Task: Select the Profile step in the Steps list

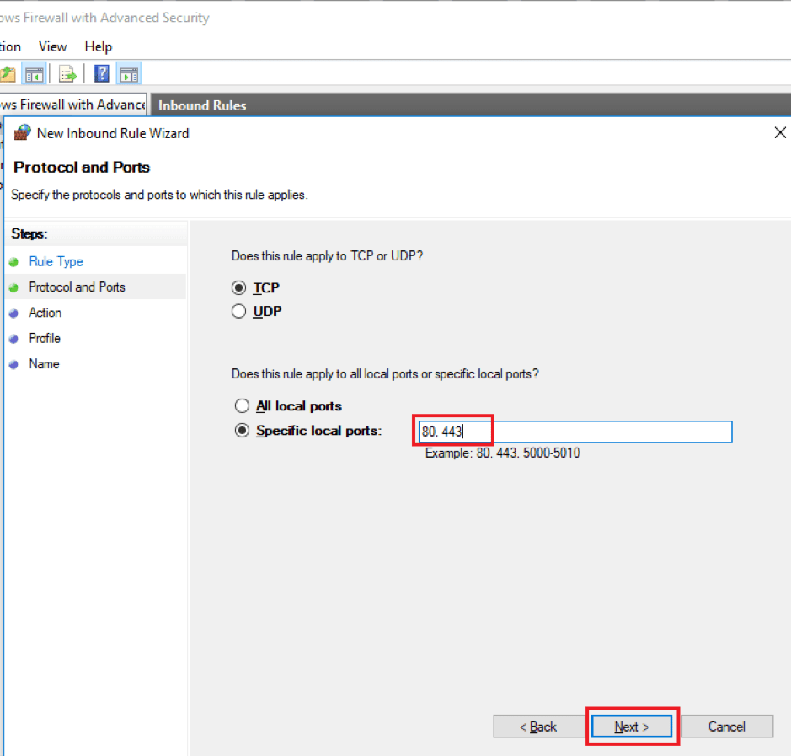Action: 45,338
